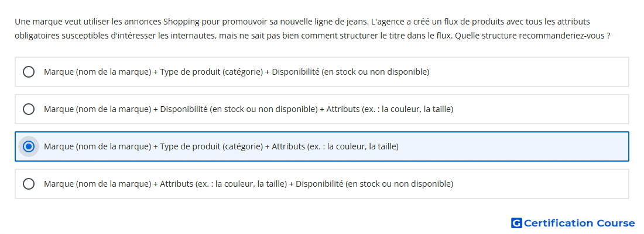Click the selected radio for Type de produit + Attributs

[x=29, y=146]
